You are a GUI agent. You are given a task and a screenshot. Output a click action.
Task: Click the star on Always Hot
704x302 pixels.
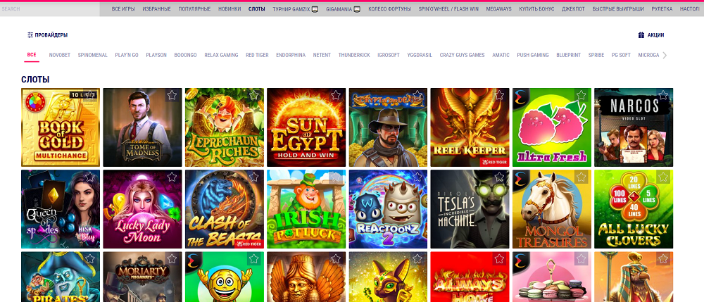tap(499, 258)
